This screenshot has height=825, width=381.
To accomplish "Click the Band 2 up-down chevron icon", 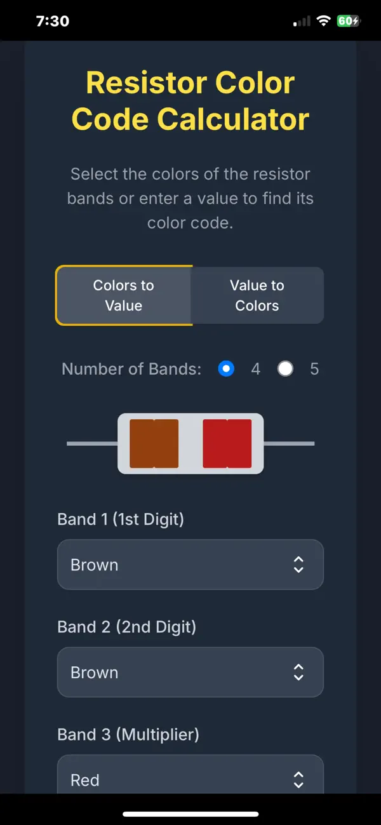I will pos(298,672).
